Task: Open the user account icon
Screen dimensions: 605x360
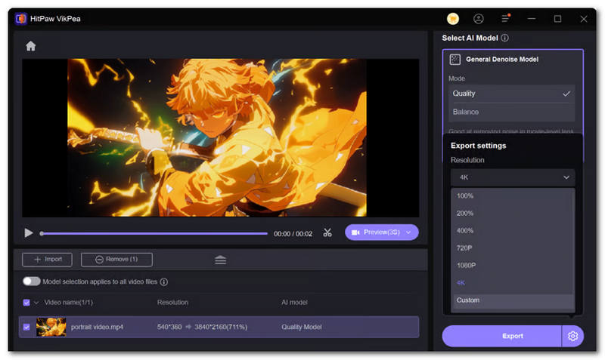Action: click(479, 19)
